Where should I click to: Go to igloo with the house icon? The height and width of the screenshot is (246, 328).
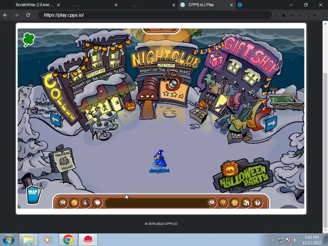click(x=246, y=203)
